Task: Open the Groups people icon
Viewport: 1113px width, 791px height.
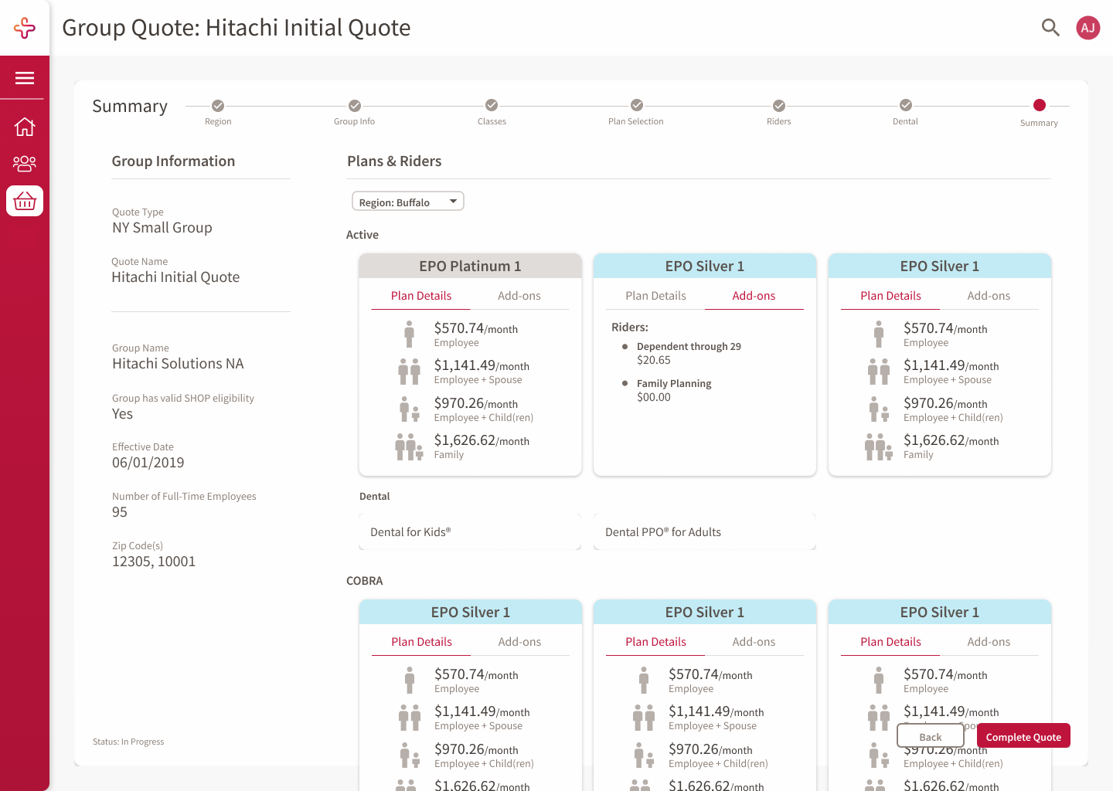Action: (x=25, y=163)
